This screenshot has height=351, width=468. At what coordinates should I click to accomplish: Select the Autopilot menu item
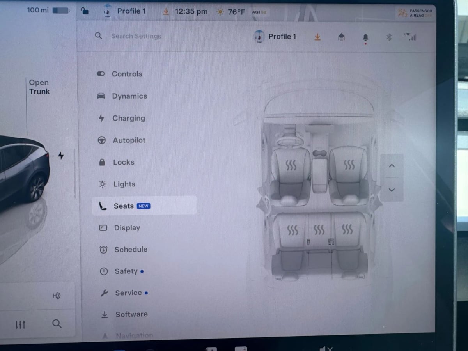click(129, 140)
